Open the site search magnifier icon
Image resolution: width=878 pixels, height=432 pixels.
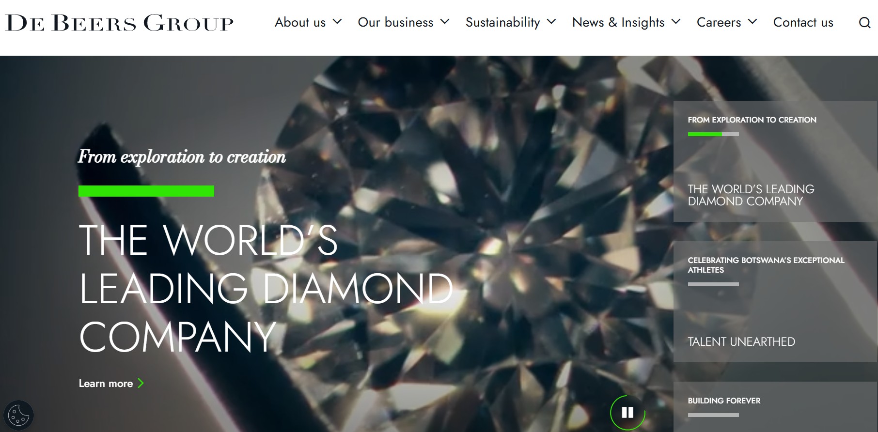[864, 22]
